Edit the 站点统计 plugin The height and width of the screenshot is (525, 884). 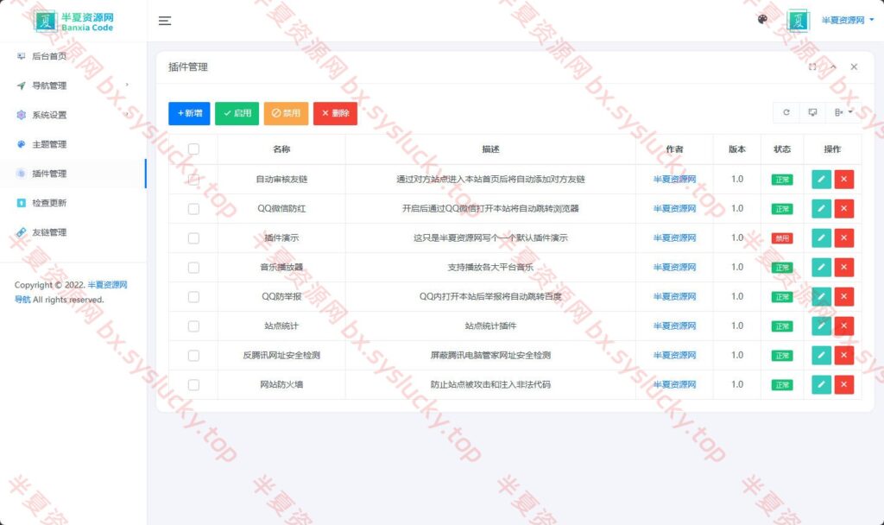[x=822, y=326]
